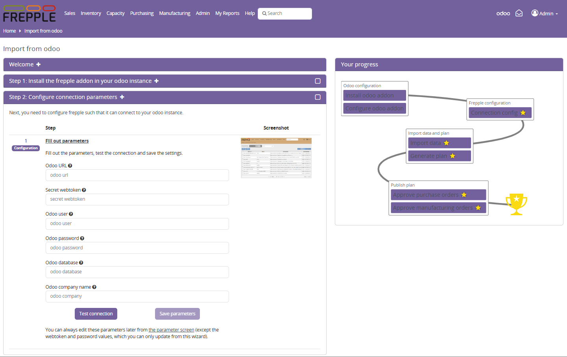Click the Your progress panel header
Screen dimensions: 567x357
pos(449,64)
